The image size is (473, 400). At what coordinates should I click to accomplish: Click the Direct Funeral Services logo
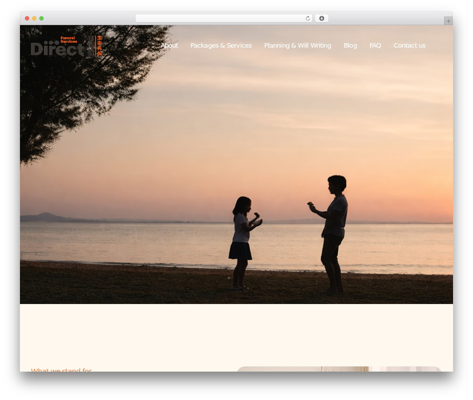pos(67,46)
